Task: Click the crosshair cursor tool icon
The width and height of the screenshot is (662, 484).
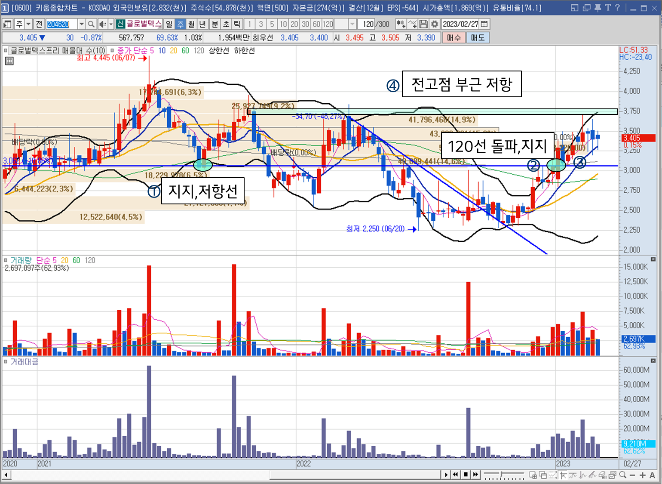Action: [x=563, y=475]
